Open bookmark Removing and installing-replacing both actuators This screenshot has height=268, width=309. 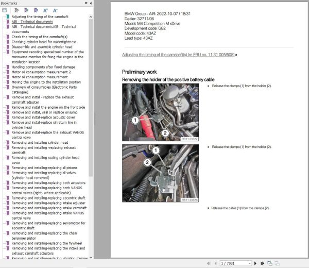48,183
